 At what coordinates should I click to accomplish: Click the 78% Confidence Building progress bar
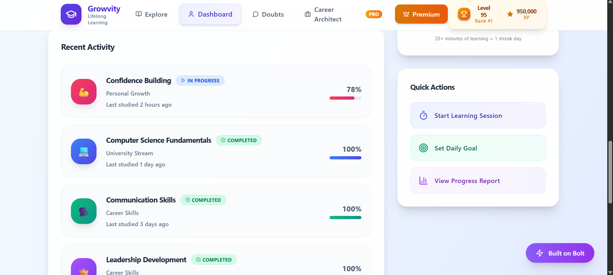(345, 98)
